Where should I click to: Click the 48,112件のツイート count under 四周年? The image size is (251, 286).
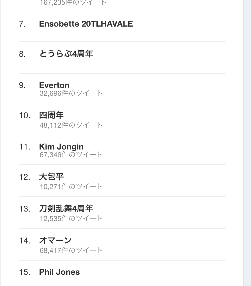[x=71, y=125]
